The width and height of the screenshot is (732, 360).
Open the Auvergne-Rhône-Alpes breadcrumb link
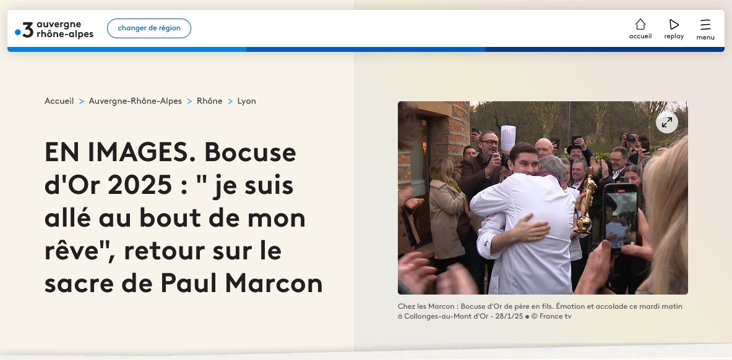coord(136,101)
